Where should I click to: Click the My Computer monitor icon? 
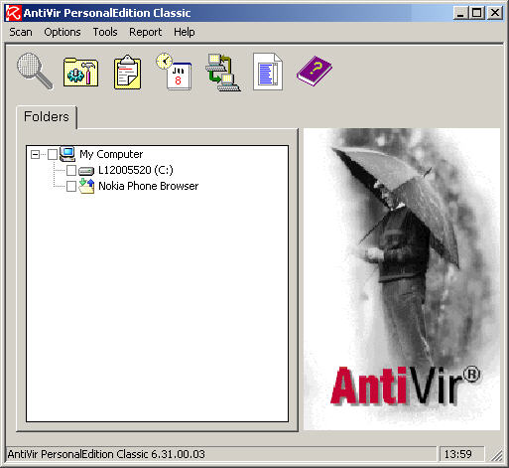pos(67,154)
